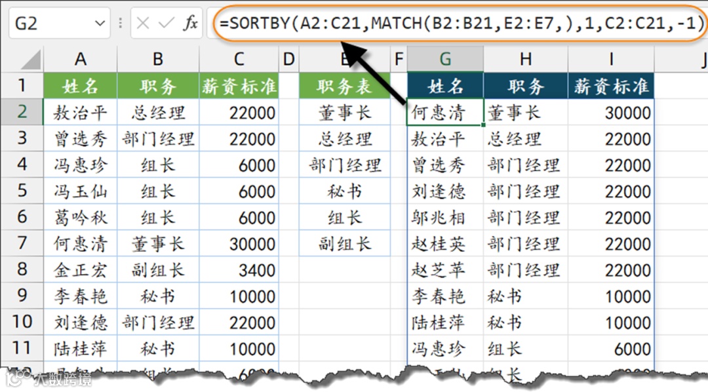Select cell A5 冯玉仙
708x392 pixels.
(x=81, y=191)
